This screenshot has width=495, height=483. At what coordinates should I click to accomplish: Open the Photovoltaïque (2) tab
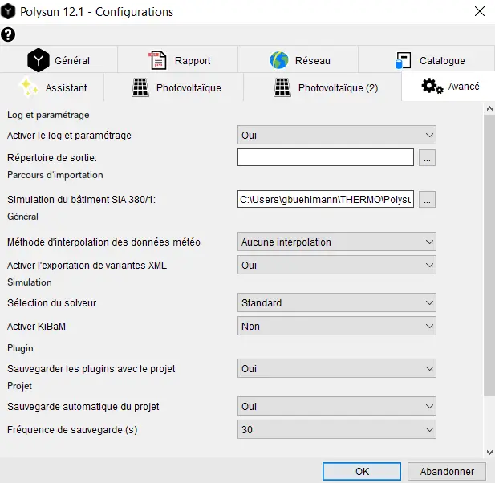(x=325, y=87)
